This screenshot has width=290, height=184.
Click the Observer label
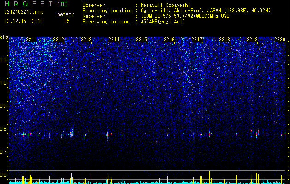tap(94, 5)
